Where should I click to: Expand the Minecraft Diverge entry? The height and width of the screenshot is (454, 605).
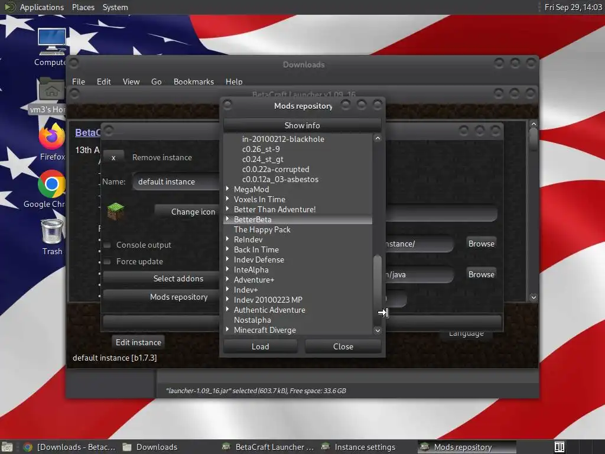pos(227,329)
